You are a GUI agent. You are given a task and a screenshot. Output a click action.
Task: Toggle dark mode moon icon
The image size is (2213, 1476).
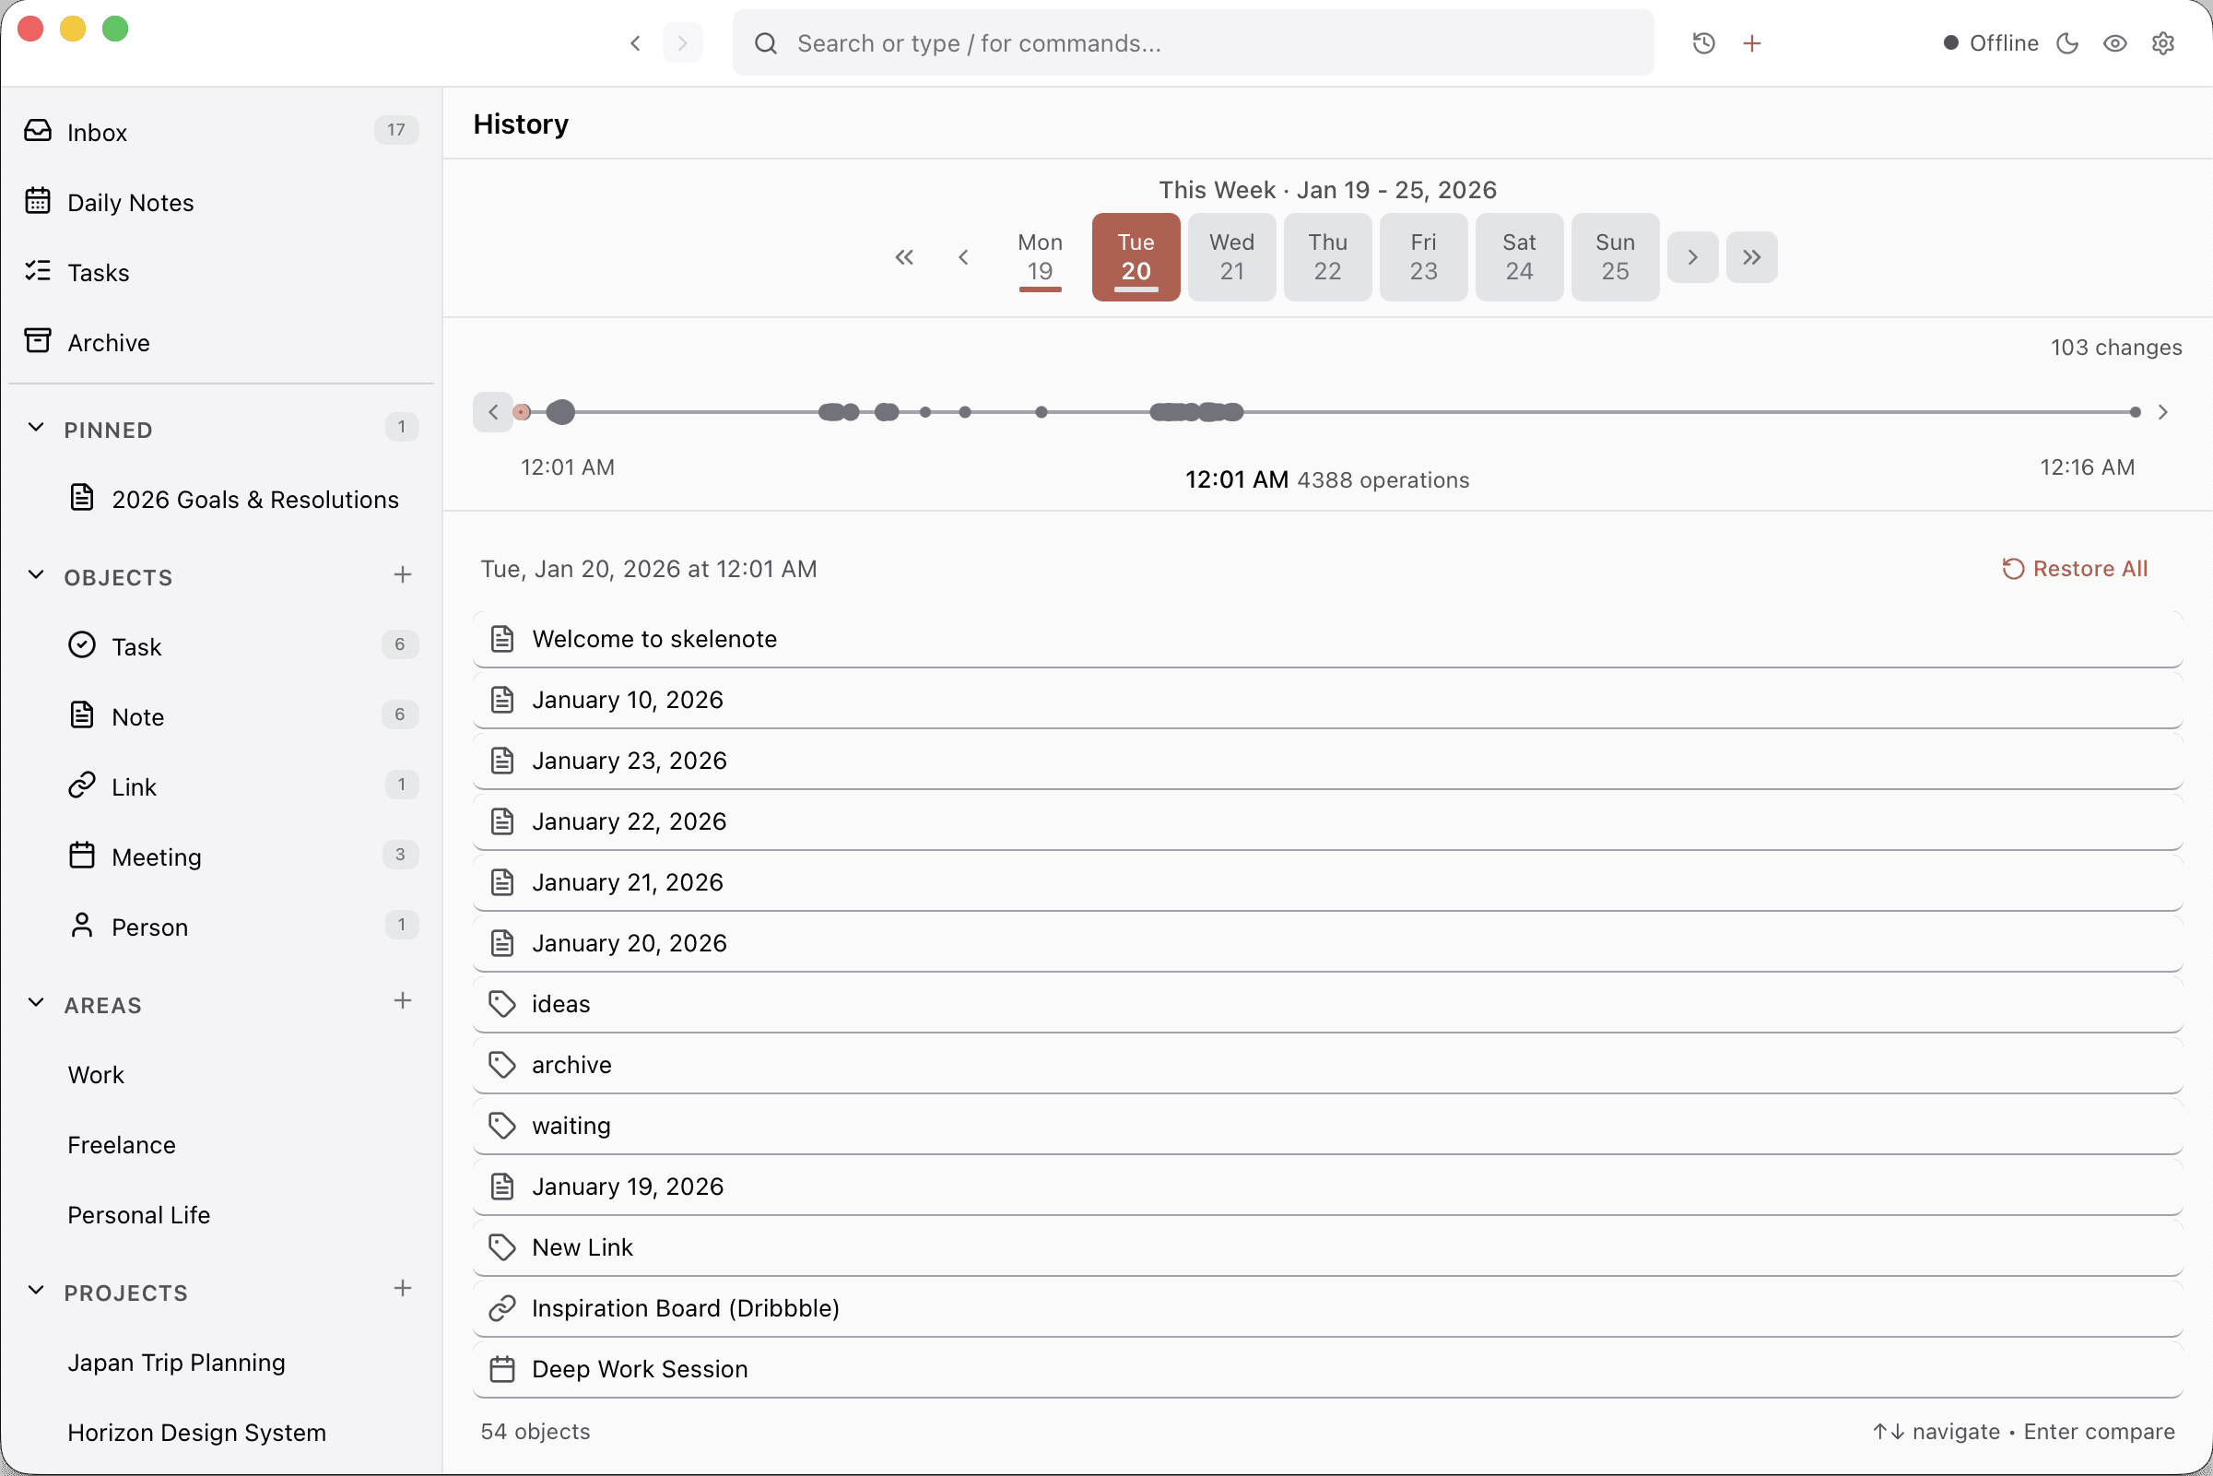click(x=2067, y=43)
